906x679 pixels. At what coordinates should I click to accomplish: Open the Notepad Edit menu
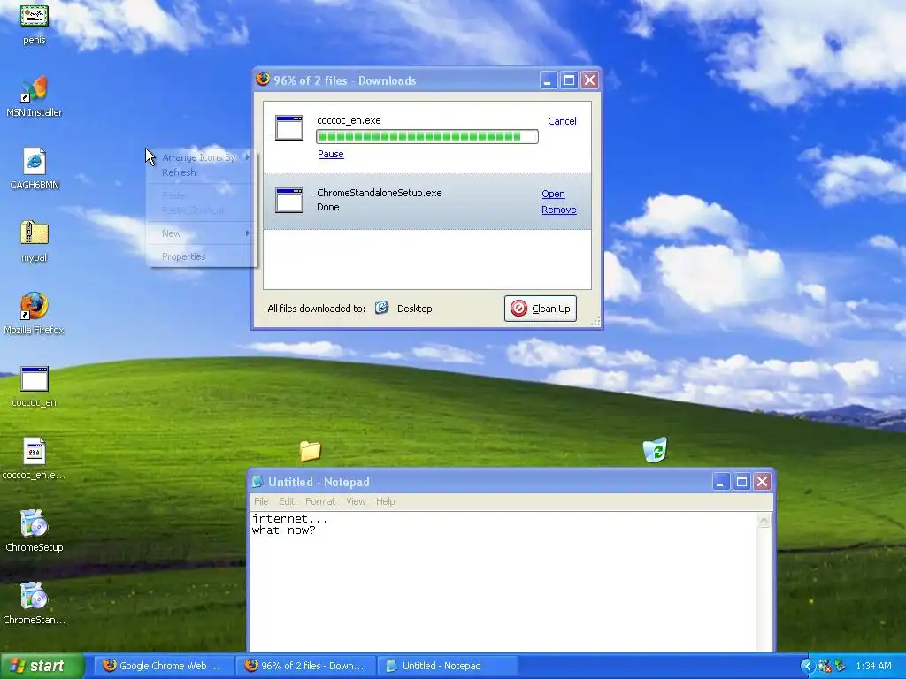click(x=287, y=501)
